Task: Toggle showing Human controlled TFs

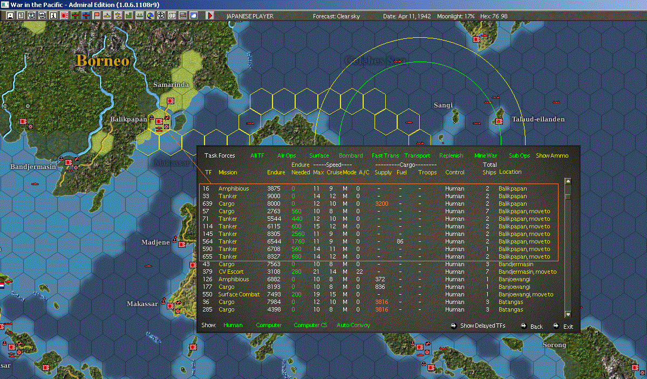Action: pos(233,326)
